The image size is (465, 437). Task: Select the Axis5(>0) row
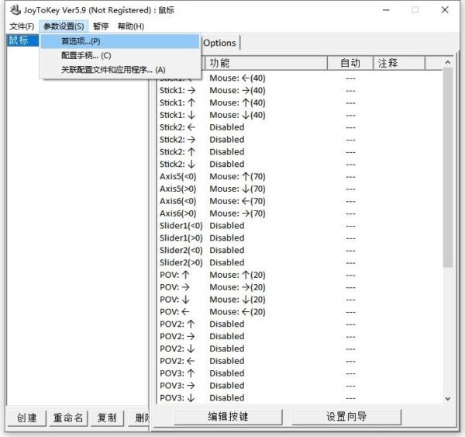coord(299,189)
